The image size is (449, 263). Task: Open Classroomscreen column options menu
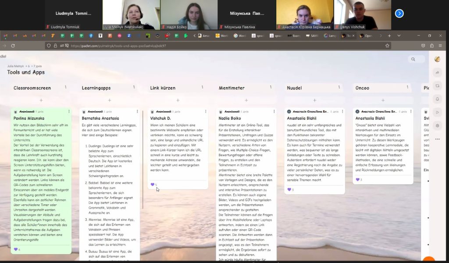tap(66, 87)
